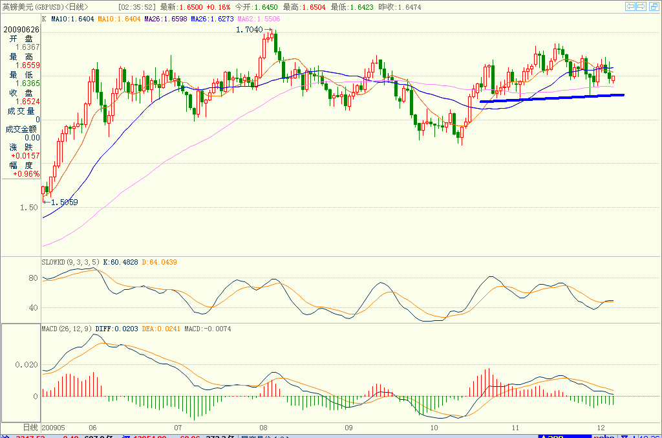Click the left arrow navigation icon

click(x=630, y=6)
